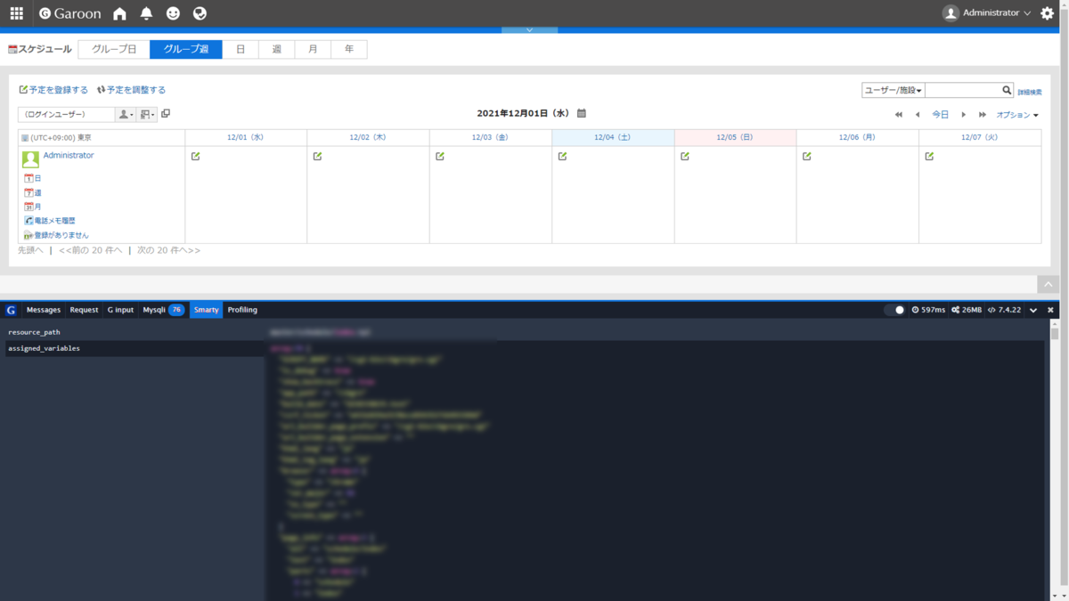
Task: Switch to the 月 month view tab
Action: (x=313, y=49)
